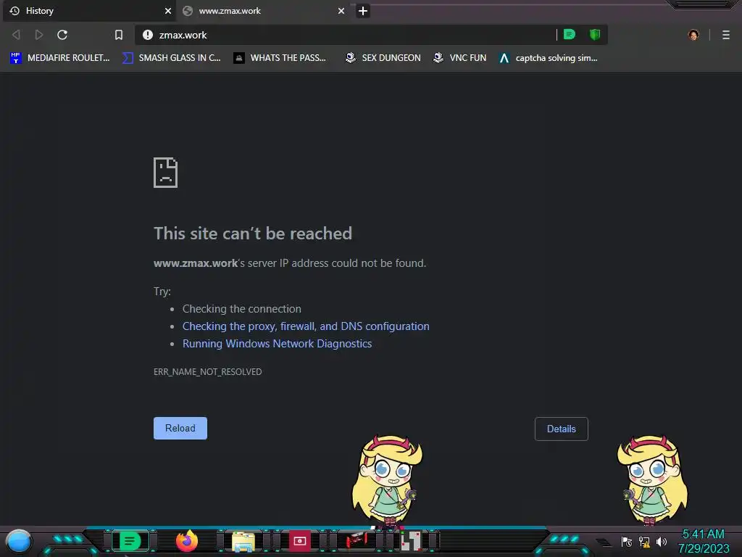The image size is (742, 557).
Task: Click the sad page error icon
Action: pyautogui.click(x=166, y=173)
